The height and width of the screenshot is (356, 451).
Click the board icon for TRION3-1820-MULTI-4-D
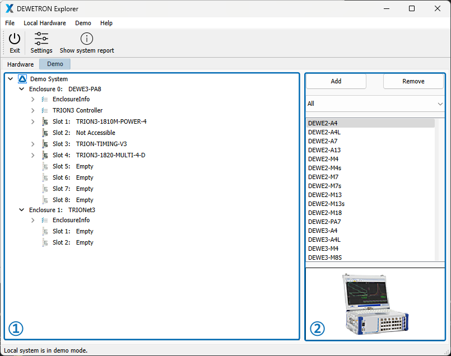point(45,155)
